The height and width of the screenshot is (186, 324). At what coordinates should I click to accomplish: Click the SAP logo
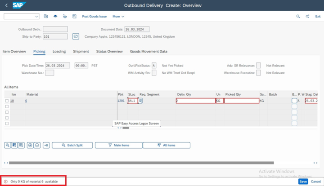19,5
